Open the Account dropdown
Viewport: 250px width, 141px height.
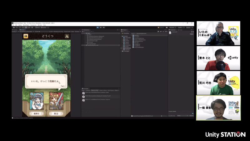pos(172,28)
